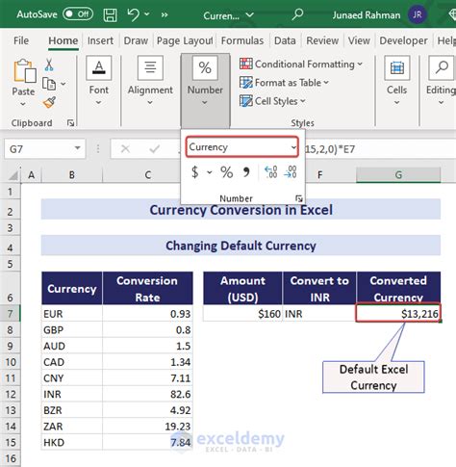Screen dimensions: 456x467
Task: Open Format as Table menu
Action: pos(284,83)
